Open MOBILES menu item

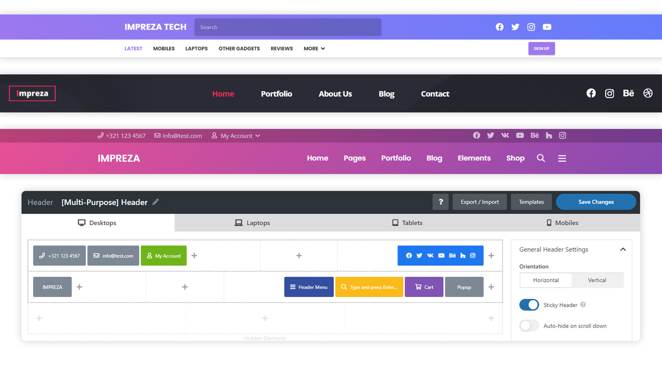pyautogui.click(x=164, y=49)
